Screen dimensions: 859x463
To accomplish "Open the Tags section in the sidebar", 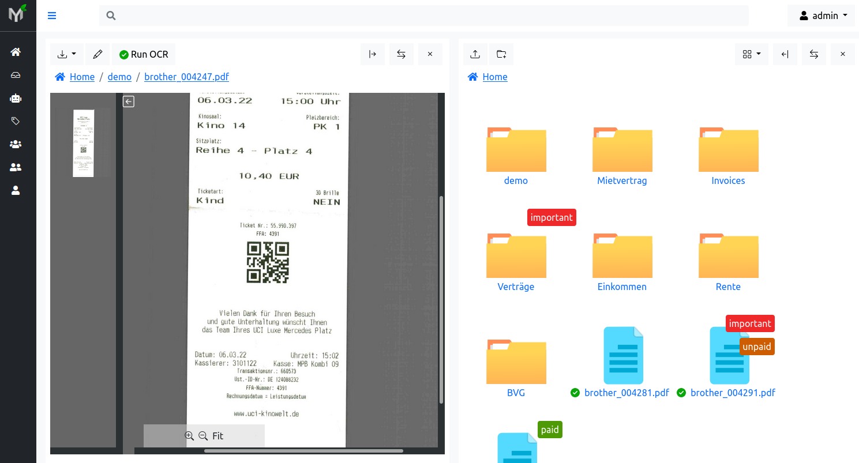I will 16,121.
